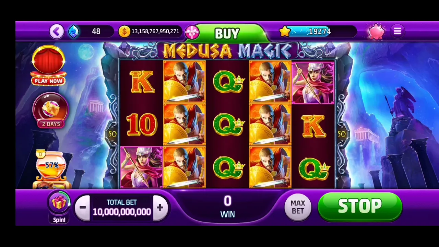Go back using the purple arrow
This screenshot has width=439, height=247.
tap(57, 32)
